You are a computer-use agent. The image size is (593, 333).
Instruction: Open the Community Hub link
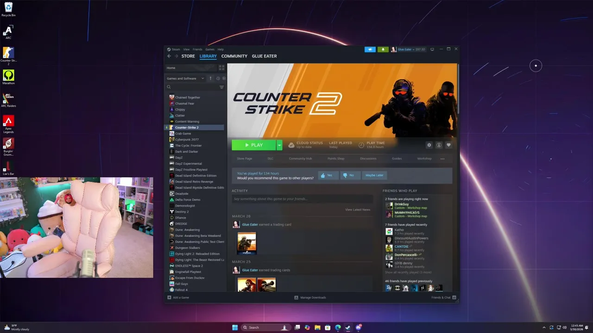coord(300,159)
